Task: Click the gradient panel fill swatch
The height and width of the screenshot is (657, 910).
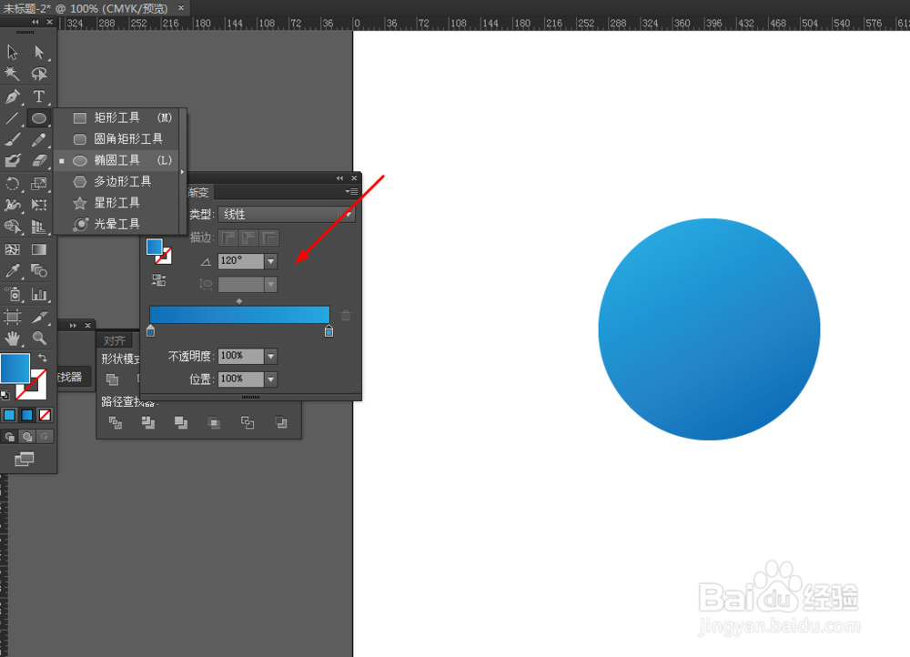Action: (x=155, y=247)
